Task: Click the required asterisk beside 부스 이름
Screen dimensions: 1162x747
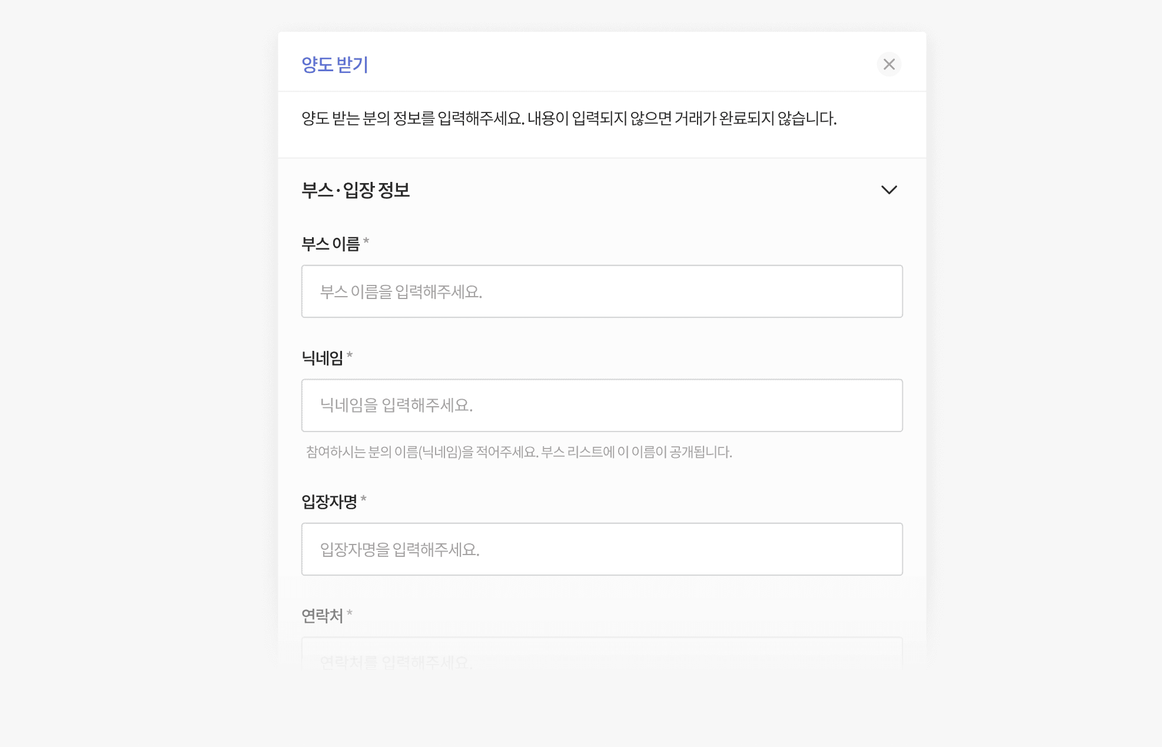Action: 366,241
